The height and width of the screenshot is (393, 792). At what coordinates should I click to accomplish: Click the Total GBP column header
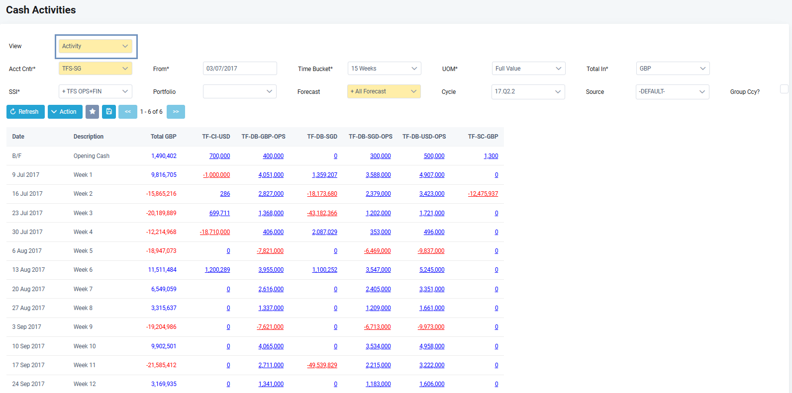pyautogui.click(x=163, y=137)
